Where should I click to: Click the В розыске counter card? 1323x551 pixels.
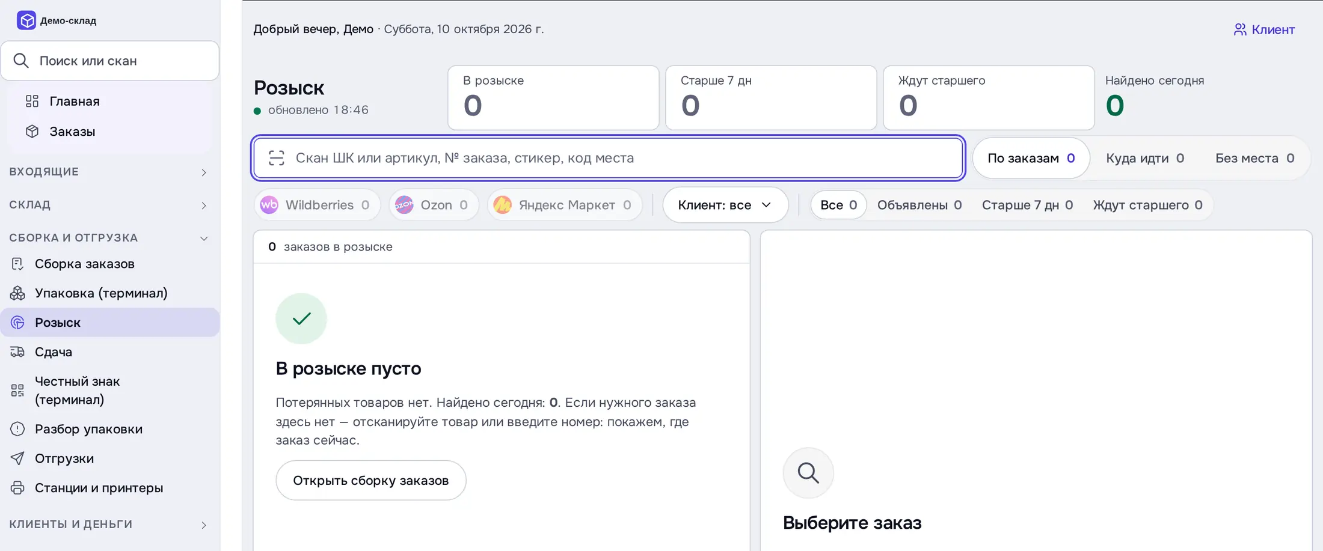click(553, 97)
